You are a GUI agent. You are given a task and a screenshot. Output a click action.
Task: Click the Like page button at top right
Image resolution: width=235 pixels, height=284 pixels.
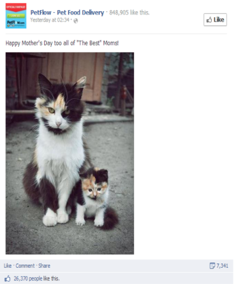coord(215,19)
